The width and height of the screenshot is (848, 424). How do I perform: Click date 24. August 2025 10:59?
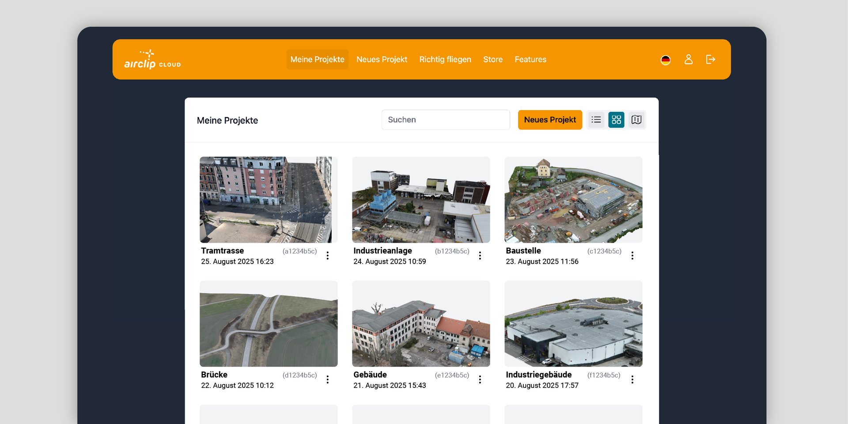tap(390, 261)
